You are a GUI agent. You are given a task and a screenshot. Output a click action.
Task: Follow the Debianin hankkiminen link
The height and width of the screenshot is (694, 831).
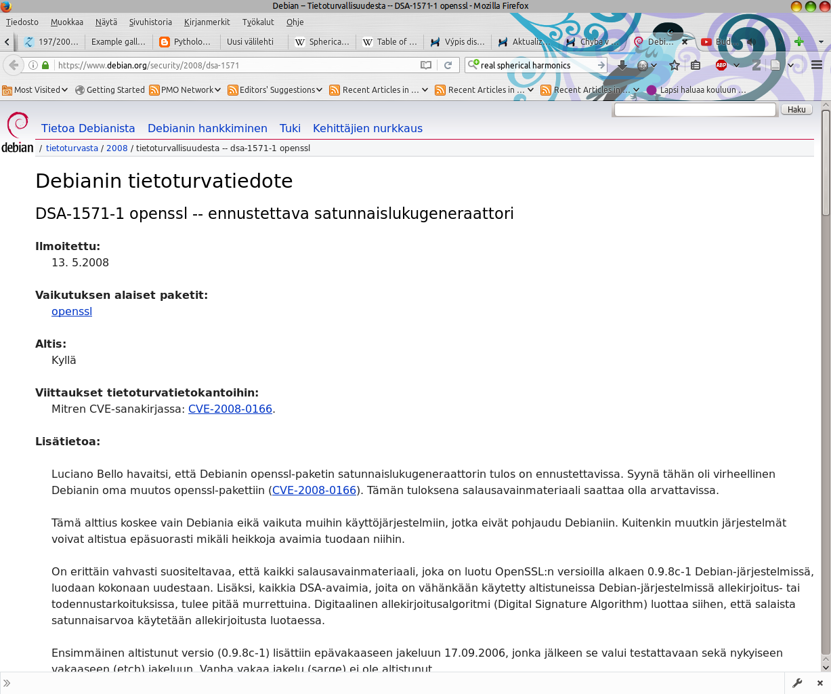(207, 128)
